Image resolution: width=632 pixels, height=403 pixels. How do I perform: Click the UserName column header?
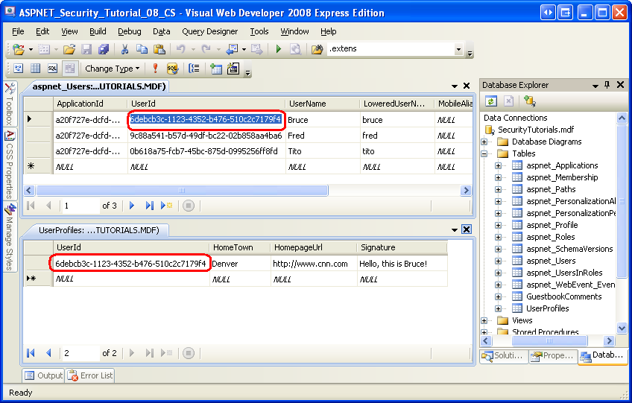pos(323,104)
